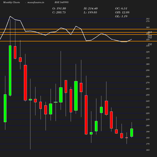The image size is (157, 157).
Task: Select the high value "H: 214.40"
Action: tap(91, 8)
